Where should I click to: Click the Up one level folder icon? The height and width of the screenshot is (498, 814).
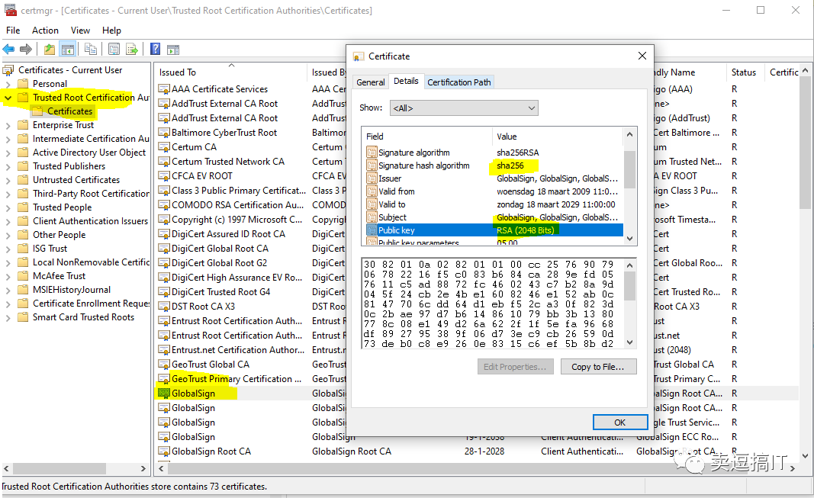coord(50,50)
